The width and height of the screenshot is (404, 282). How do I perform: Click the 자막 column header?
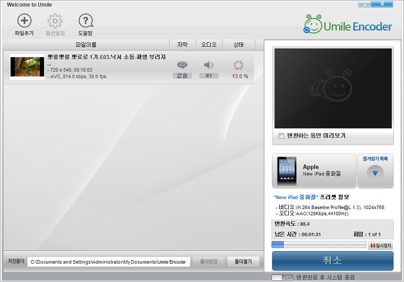click(182, 45)
